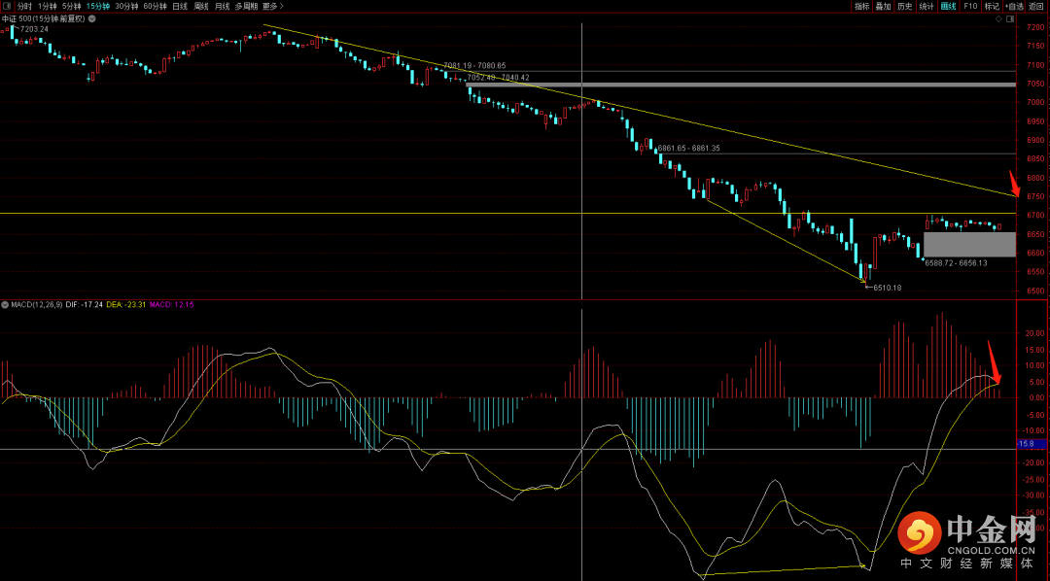Toggle the 画线 drawing tool
The height and width of the screenshot is (581, 1050).
(x=949, y=6)
